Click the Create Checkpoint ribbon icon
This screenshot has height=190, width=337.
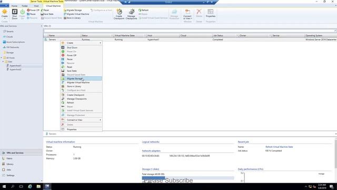pos(119,14)
